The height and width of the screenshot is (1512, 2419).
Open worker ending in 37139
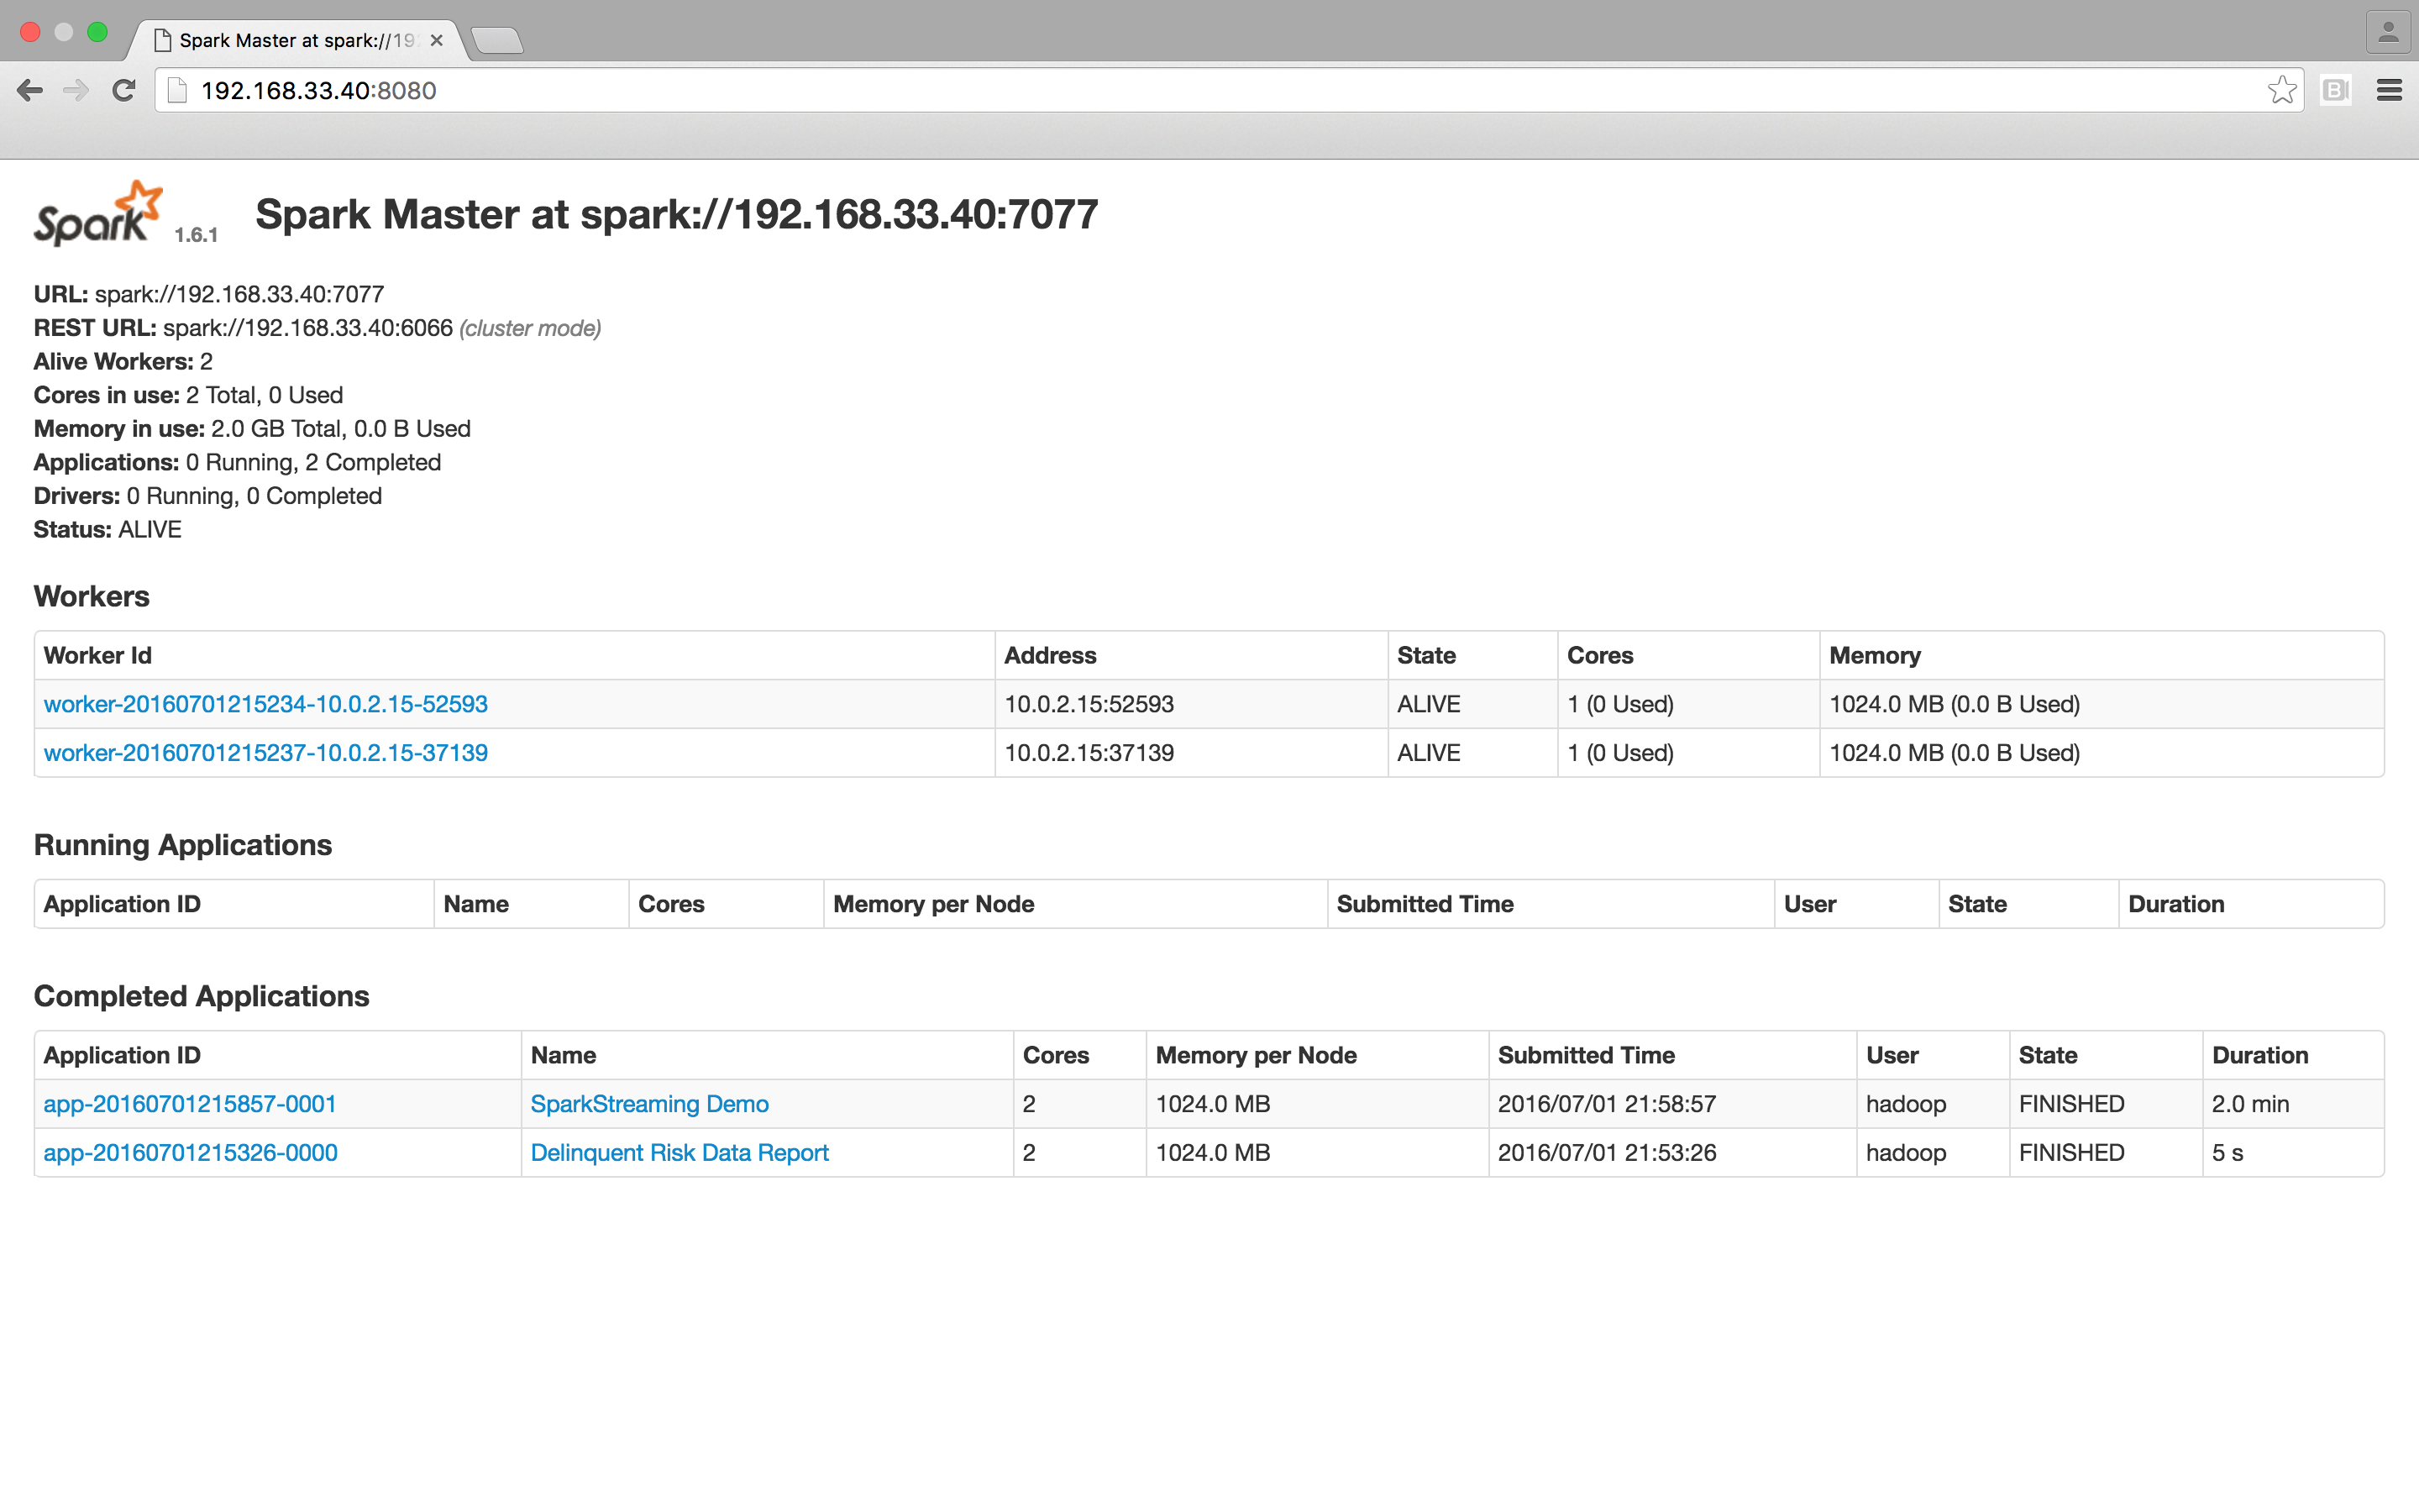266,753
